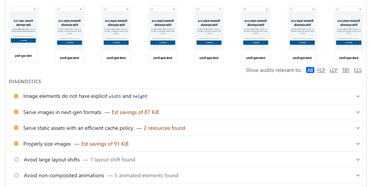Click the orange square icon beside properly size images
373x187 pixels.
click(16, 144)
